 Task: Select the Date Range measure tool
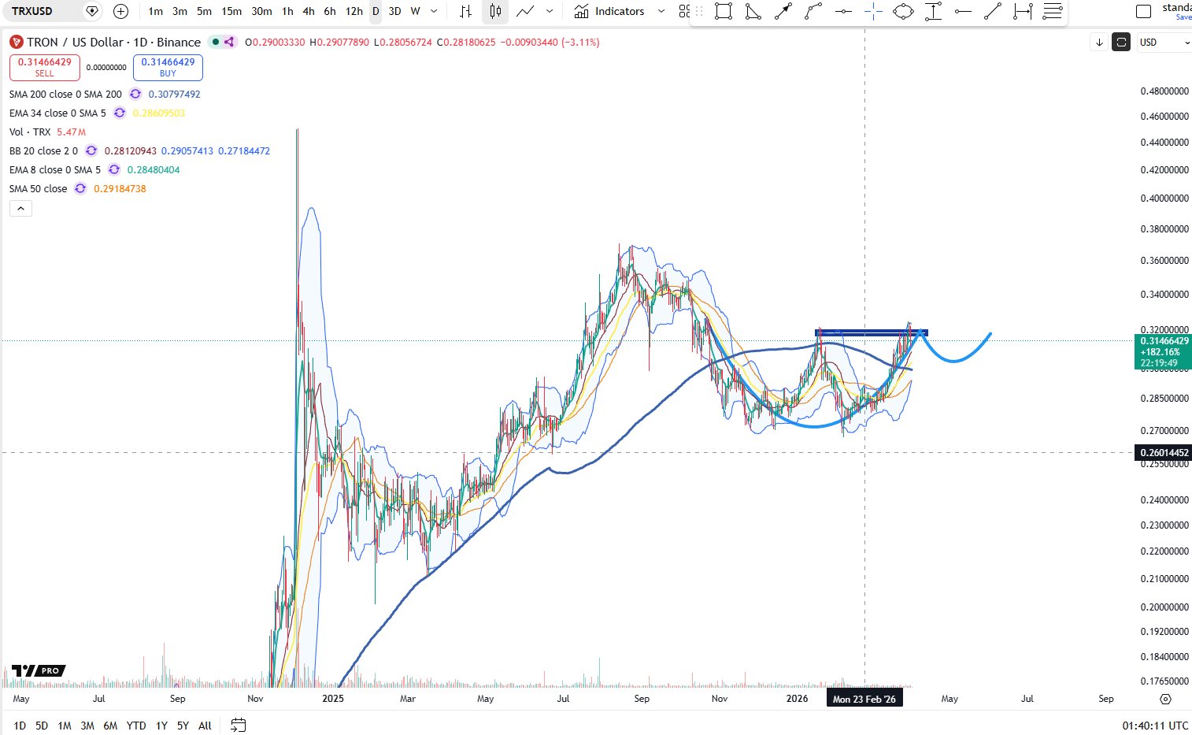[x=1023, y=11]
